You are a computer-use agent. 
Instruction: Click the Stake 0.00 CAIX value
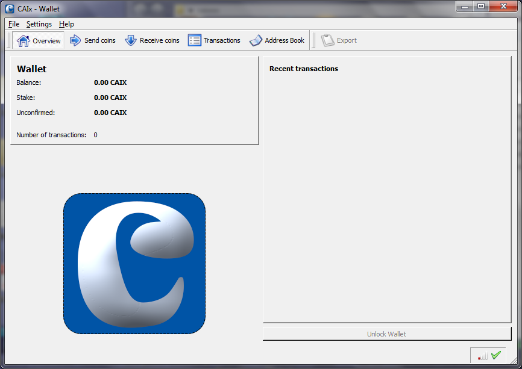point(110,98)
